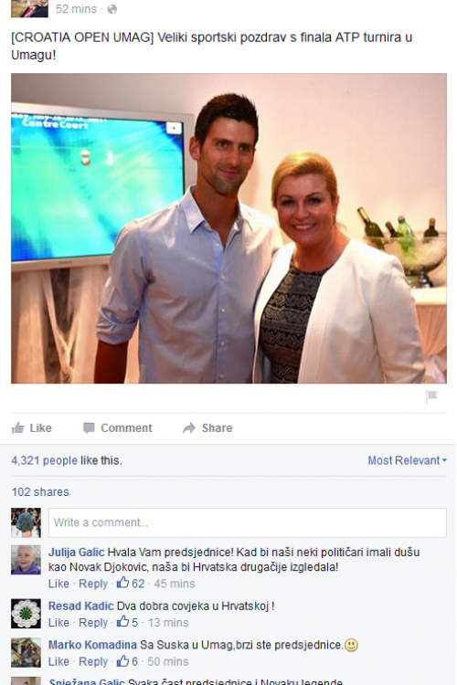457x685 pixels.
Task: Open Marko Komadina's profile name link
Action: (x=92, y=645)
